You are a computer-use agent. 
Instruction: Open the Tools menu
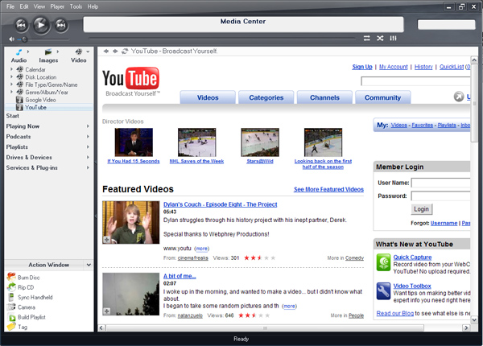point(76,6)
